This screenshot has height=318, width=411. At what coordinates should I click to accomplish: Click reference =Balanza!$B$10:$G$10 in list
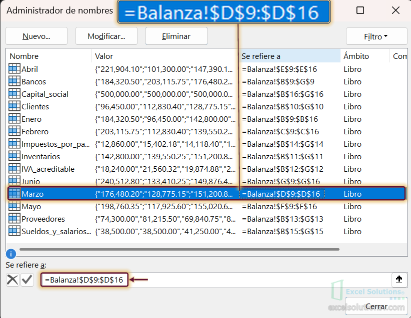pyautogui.click(x=282, y=106)
